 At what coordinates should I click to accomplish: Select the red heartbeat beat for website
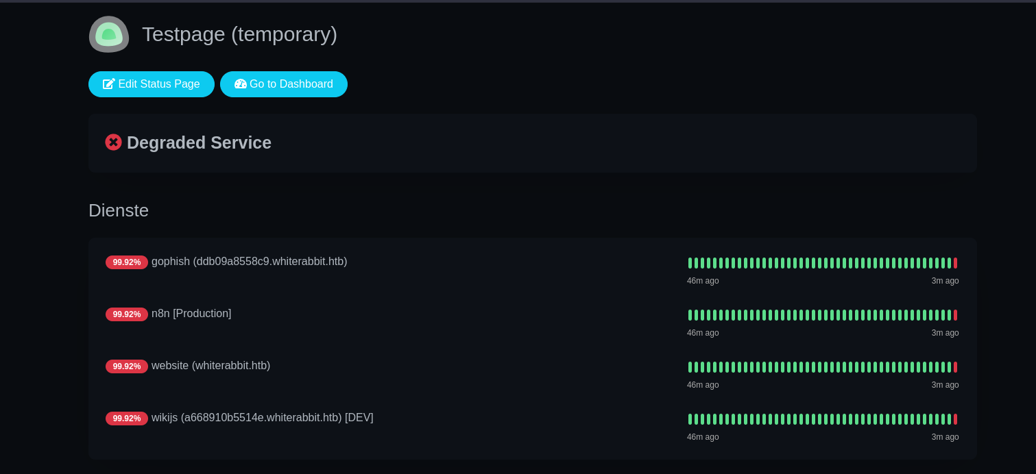[955, 367]
